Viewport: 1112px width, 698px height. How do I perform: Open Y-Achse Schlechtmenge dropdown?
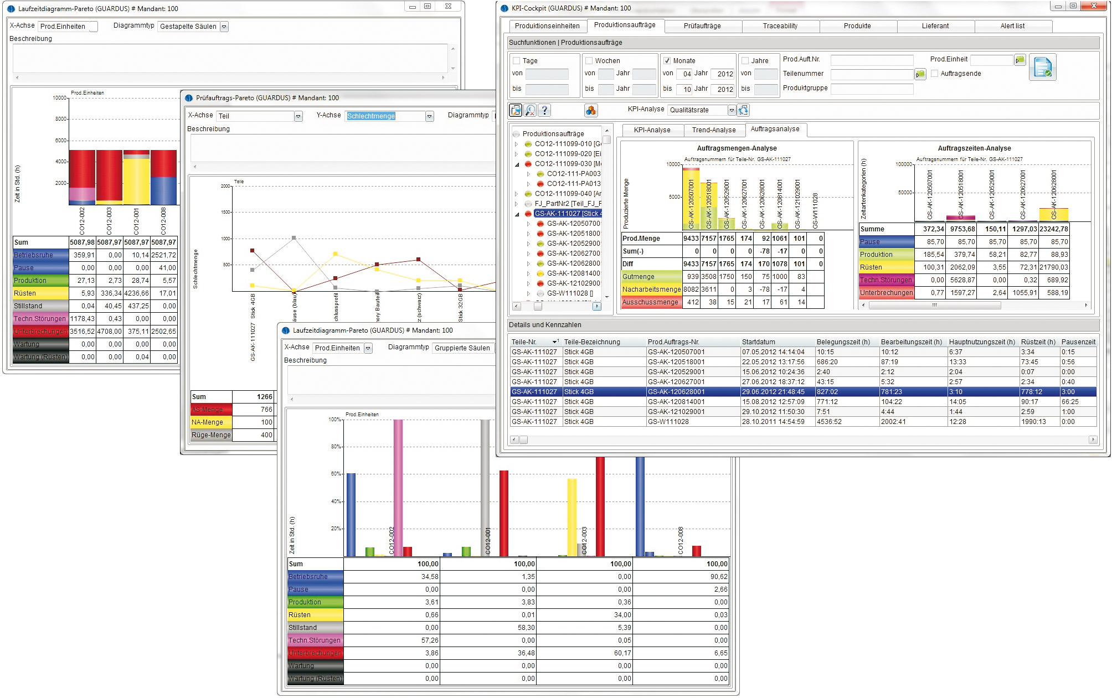point(429,116)
